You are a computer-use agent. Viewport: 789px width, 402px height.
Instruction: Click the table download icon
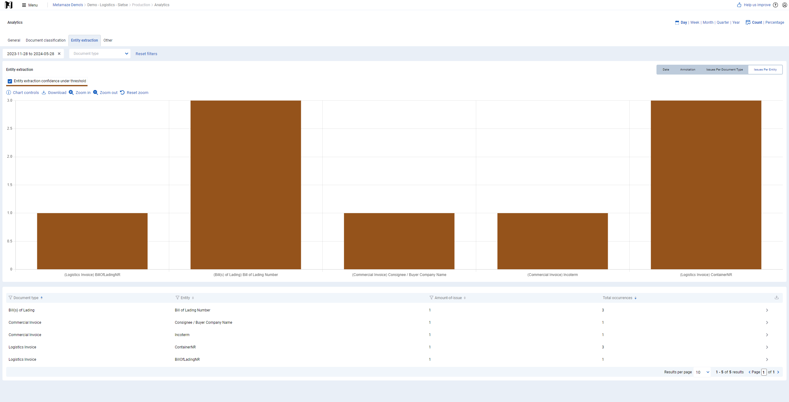777,298
